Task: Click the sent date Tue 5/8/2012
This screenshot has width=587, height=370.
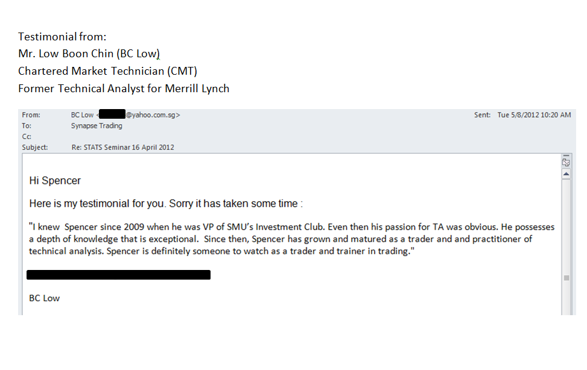Action: point(534,114)
